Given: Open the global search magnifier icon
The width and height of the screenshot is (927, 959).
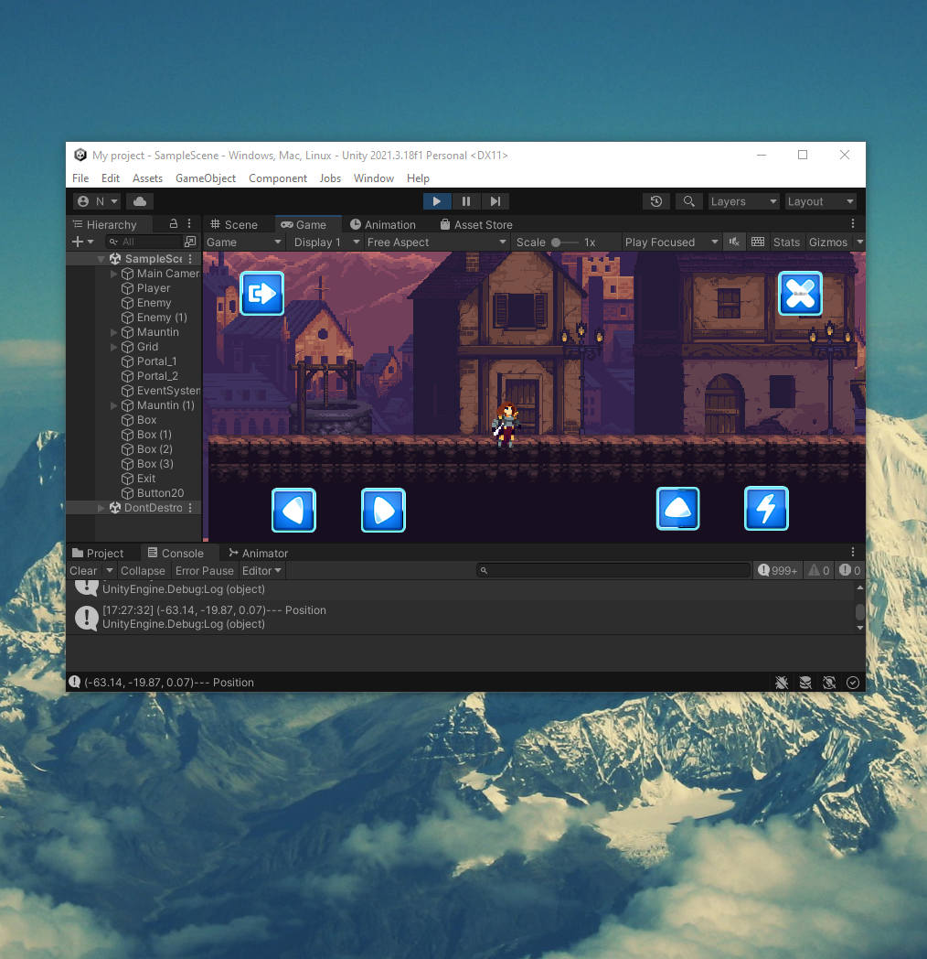Looking at the screenshot, I should (x=688, y=201).
